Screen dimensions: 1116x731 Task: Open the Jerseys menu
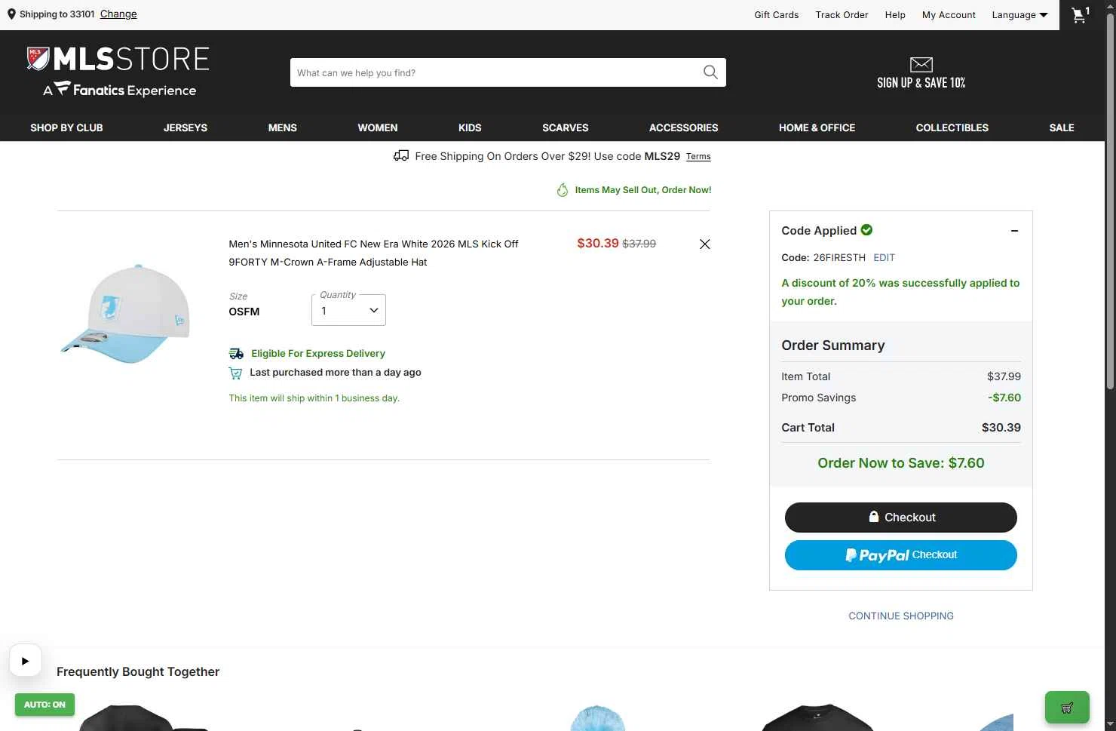click(x=185, y=127)
